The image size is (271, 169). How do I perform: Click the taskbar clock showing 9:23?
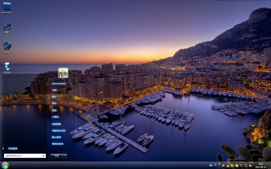(x=261, y=165)
